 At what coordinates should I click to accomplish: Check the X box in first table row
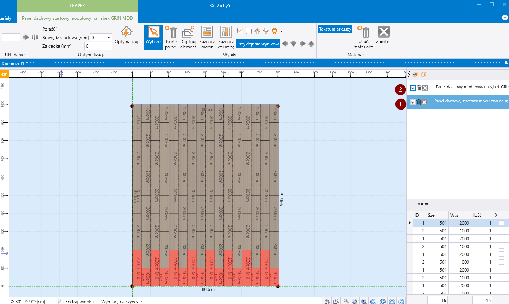(x=501, y=223)
